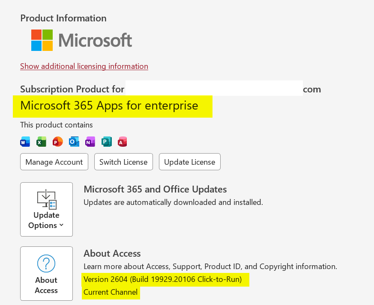The image size is (374, 305).
Task: Click the Word app icon
Action: (25, 142)
